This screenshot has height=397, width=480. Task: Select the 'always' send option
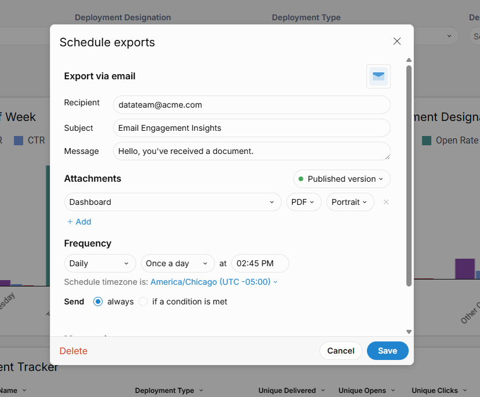pyautogui.click(x=98, y=302)
